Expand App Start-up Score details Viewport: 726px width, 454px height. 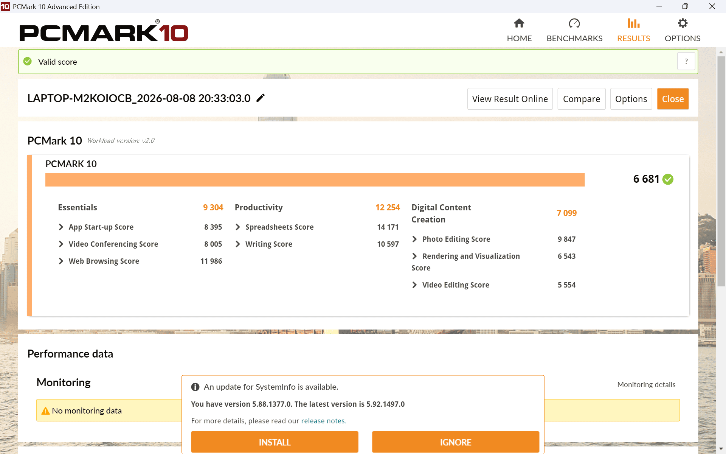61,227
